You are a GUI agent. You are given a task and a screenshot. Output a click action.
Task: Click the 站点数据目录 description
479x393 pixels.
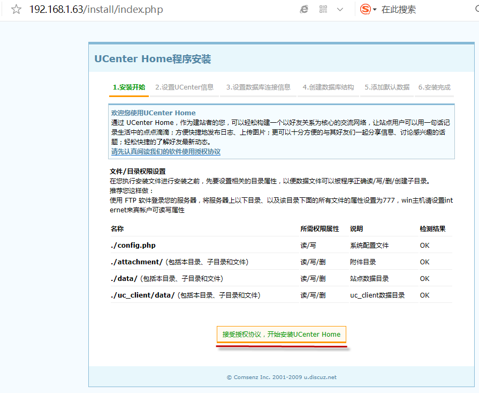coord(369,278)
